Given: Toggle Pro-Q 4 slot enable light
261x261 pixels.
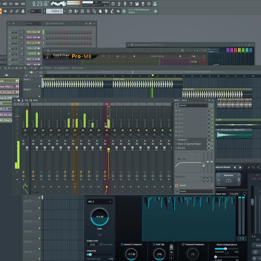Looking at the screenshot, I should tap(212, 148).
